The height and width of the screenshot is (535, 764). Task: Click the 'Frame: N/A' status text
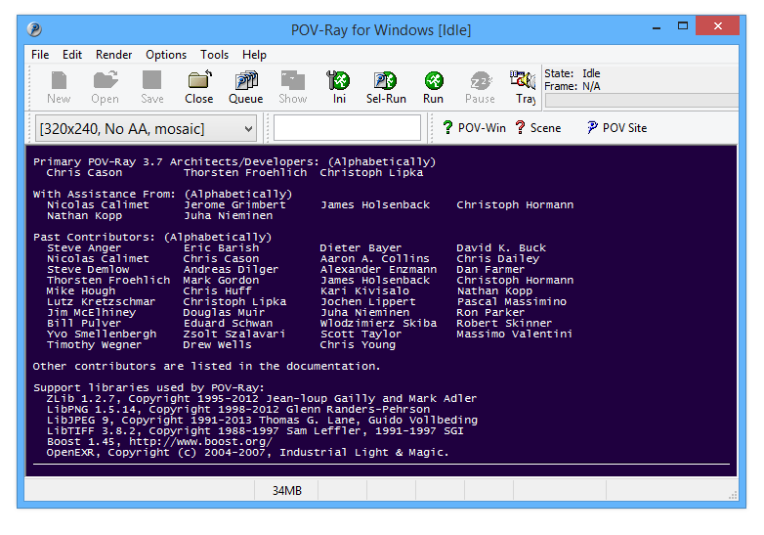[x=573, y=86]
